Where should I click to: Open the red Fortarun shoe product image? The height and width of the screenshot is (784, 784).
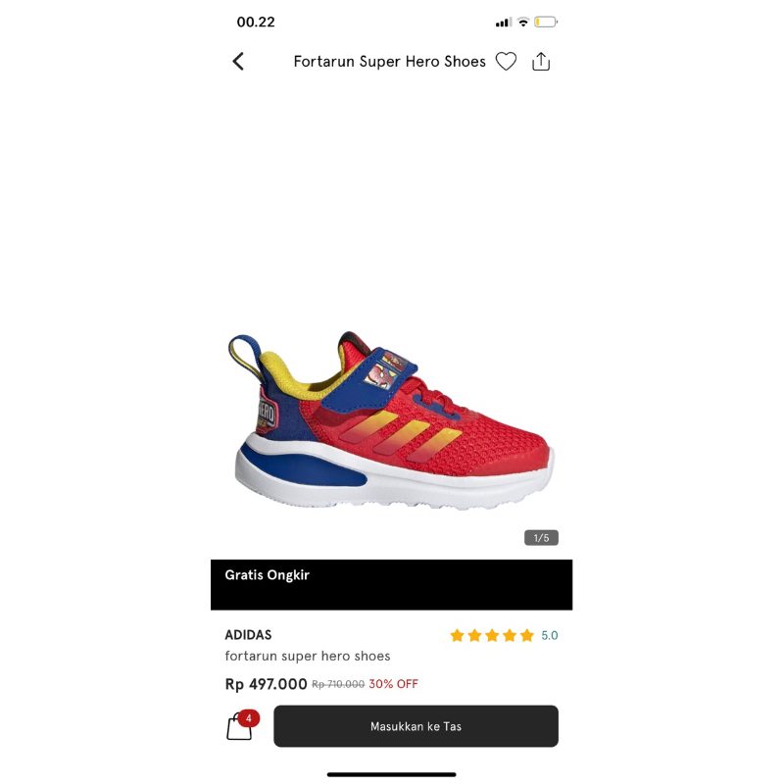pyautogui.click(x=391, y=420)
